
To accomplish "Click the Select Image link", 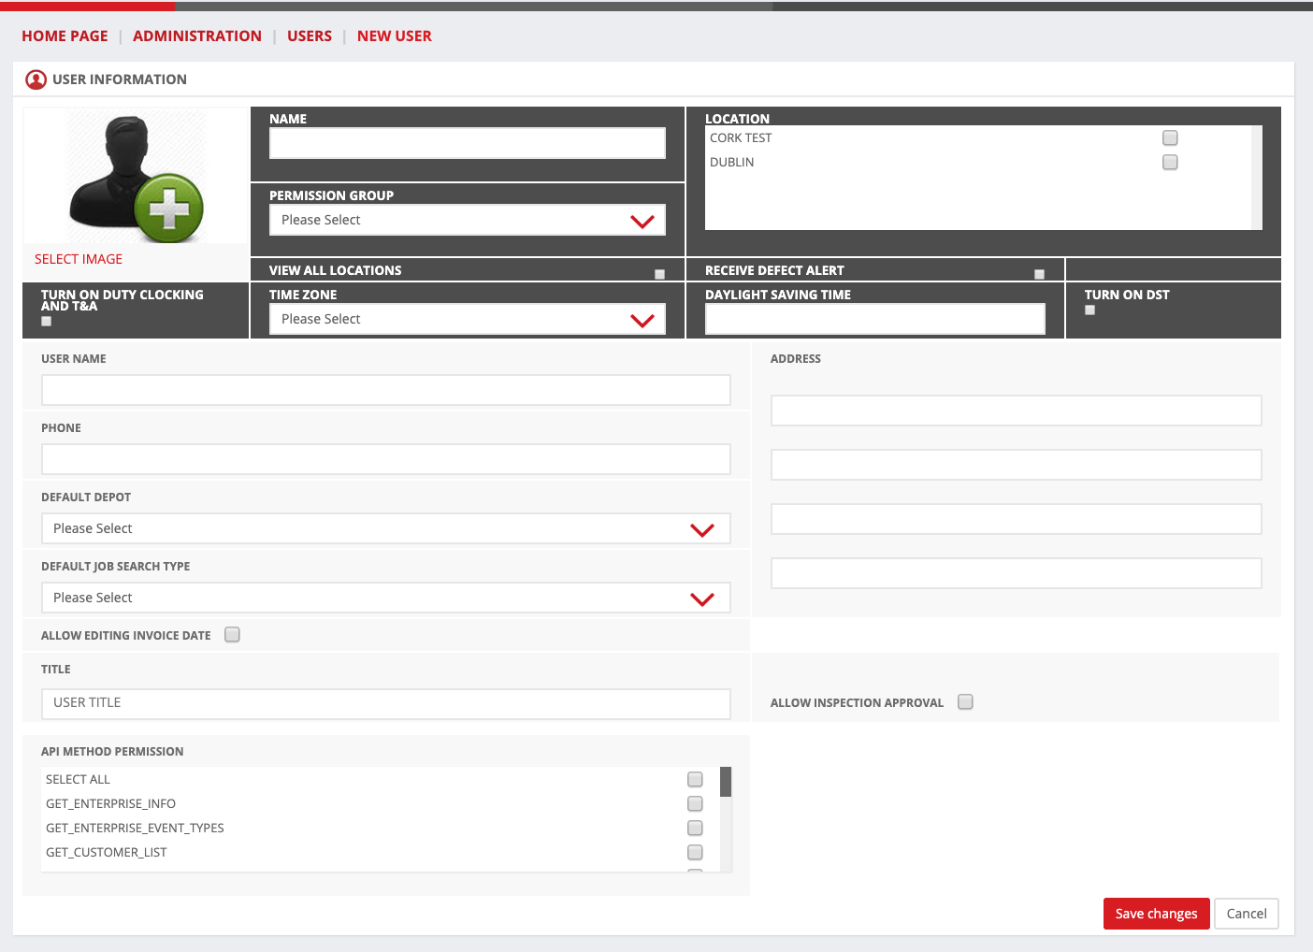I will click(79, 259).
